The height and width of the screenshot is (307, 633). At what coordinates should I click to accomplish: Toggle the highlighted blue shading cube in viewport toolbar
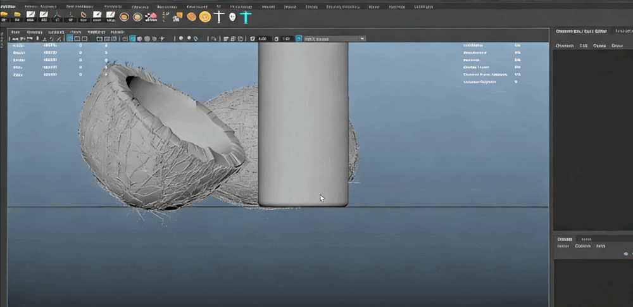[x=132, y=39]
